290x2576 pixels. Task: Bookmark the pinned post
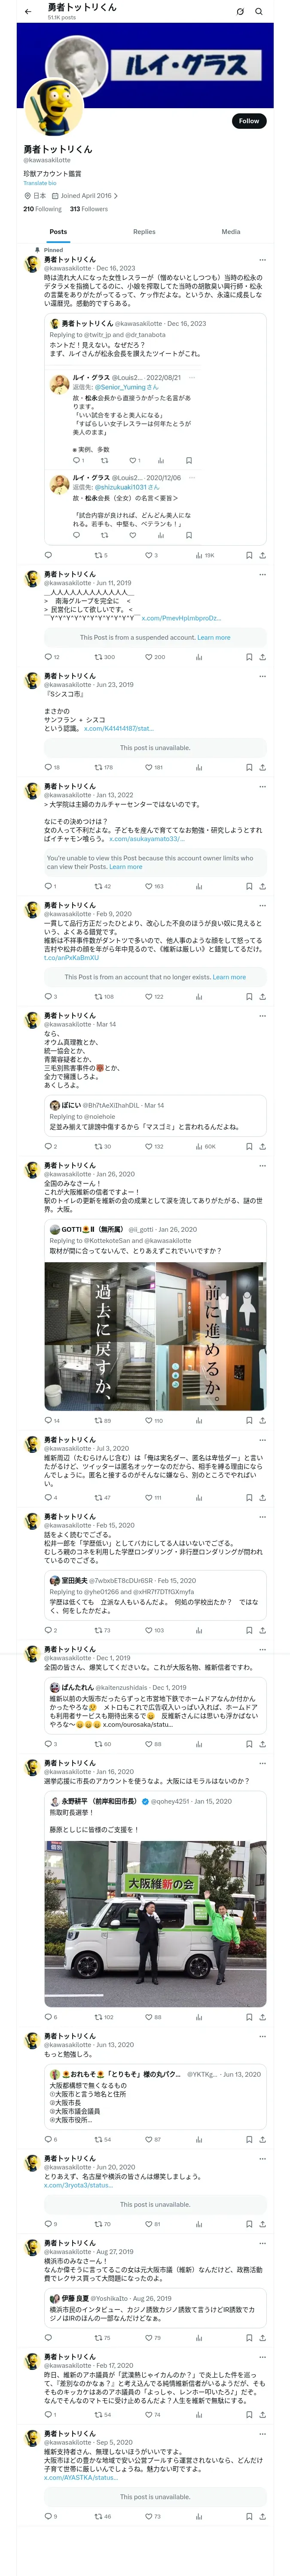coord(249,555)
